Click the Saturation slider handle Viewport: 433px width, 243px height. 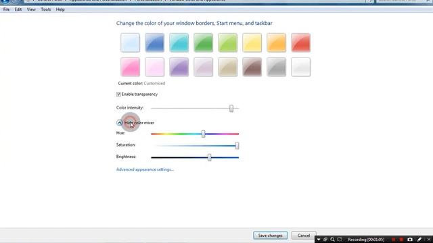tap(237, 146)
